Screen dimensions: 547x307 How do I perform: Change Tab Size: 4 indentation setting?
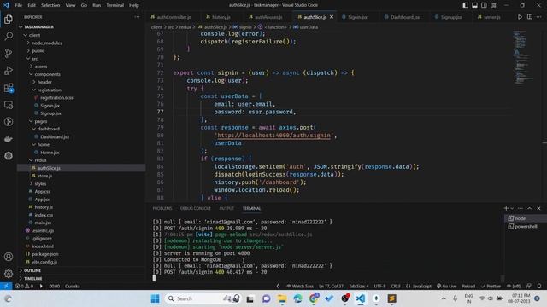[359, 287]
